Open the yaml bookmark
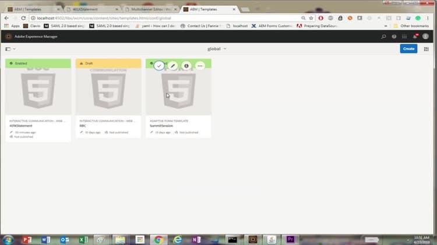Screen dimensions: 437x245 tap(155, 26)
